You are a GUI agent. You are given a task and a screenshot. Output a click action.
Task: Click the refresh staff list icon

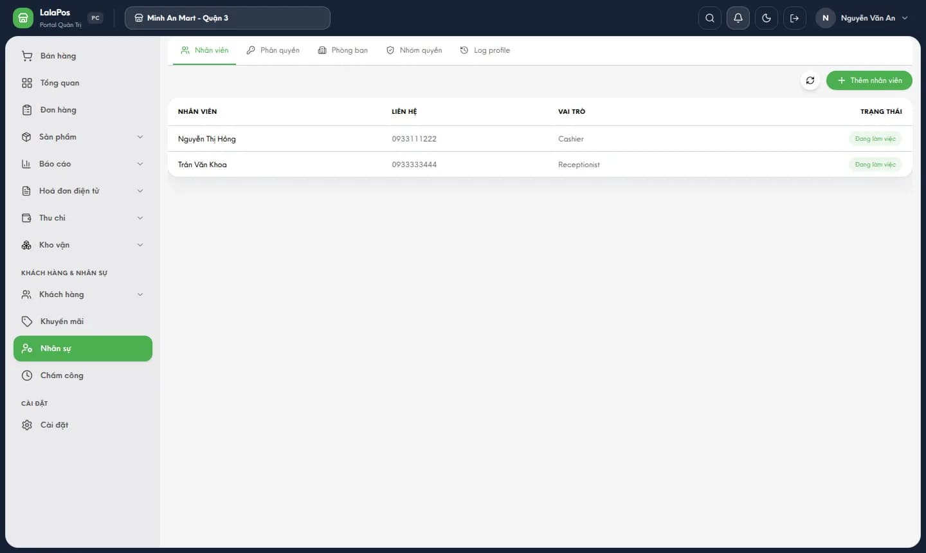[x=810, y=80]
